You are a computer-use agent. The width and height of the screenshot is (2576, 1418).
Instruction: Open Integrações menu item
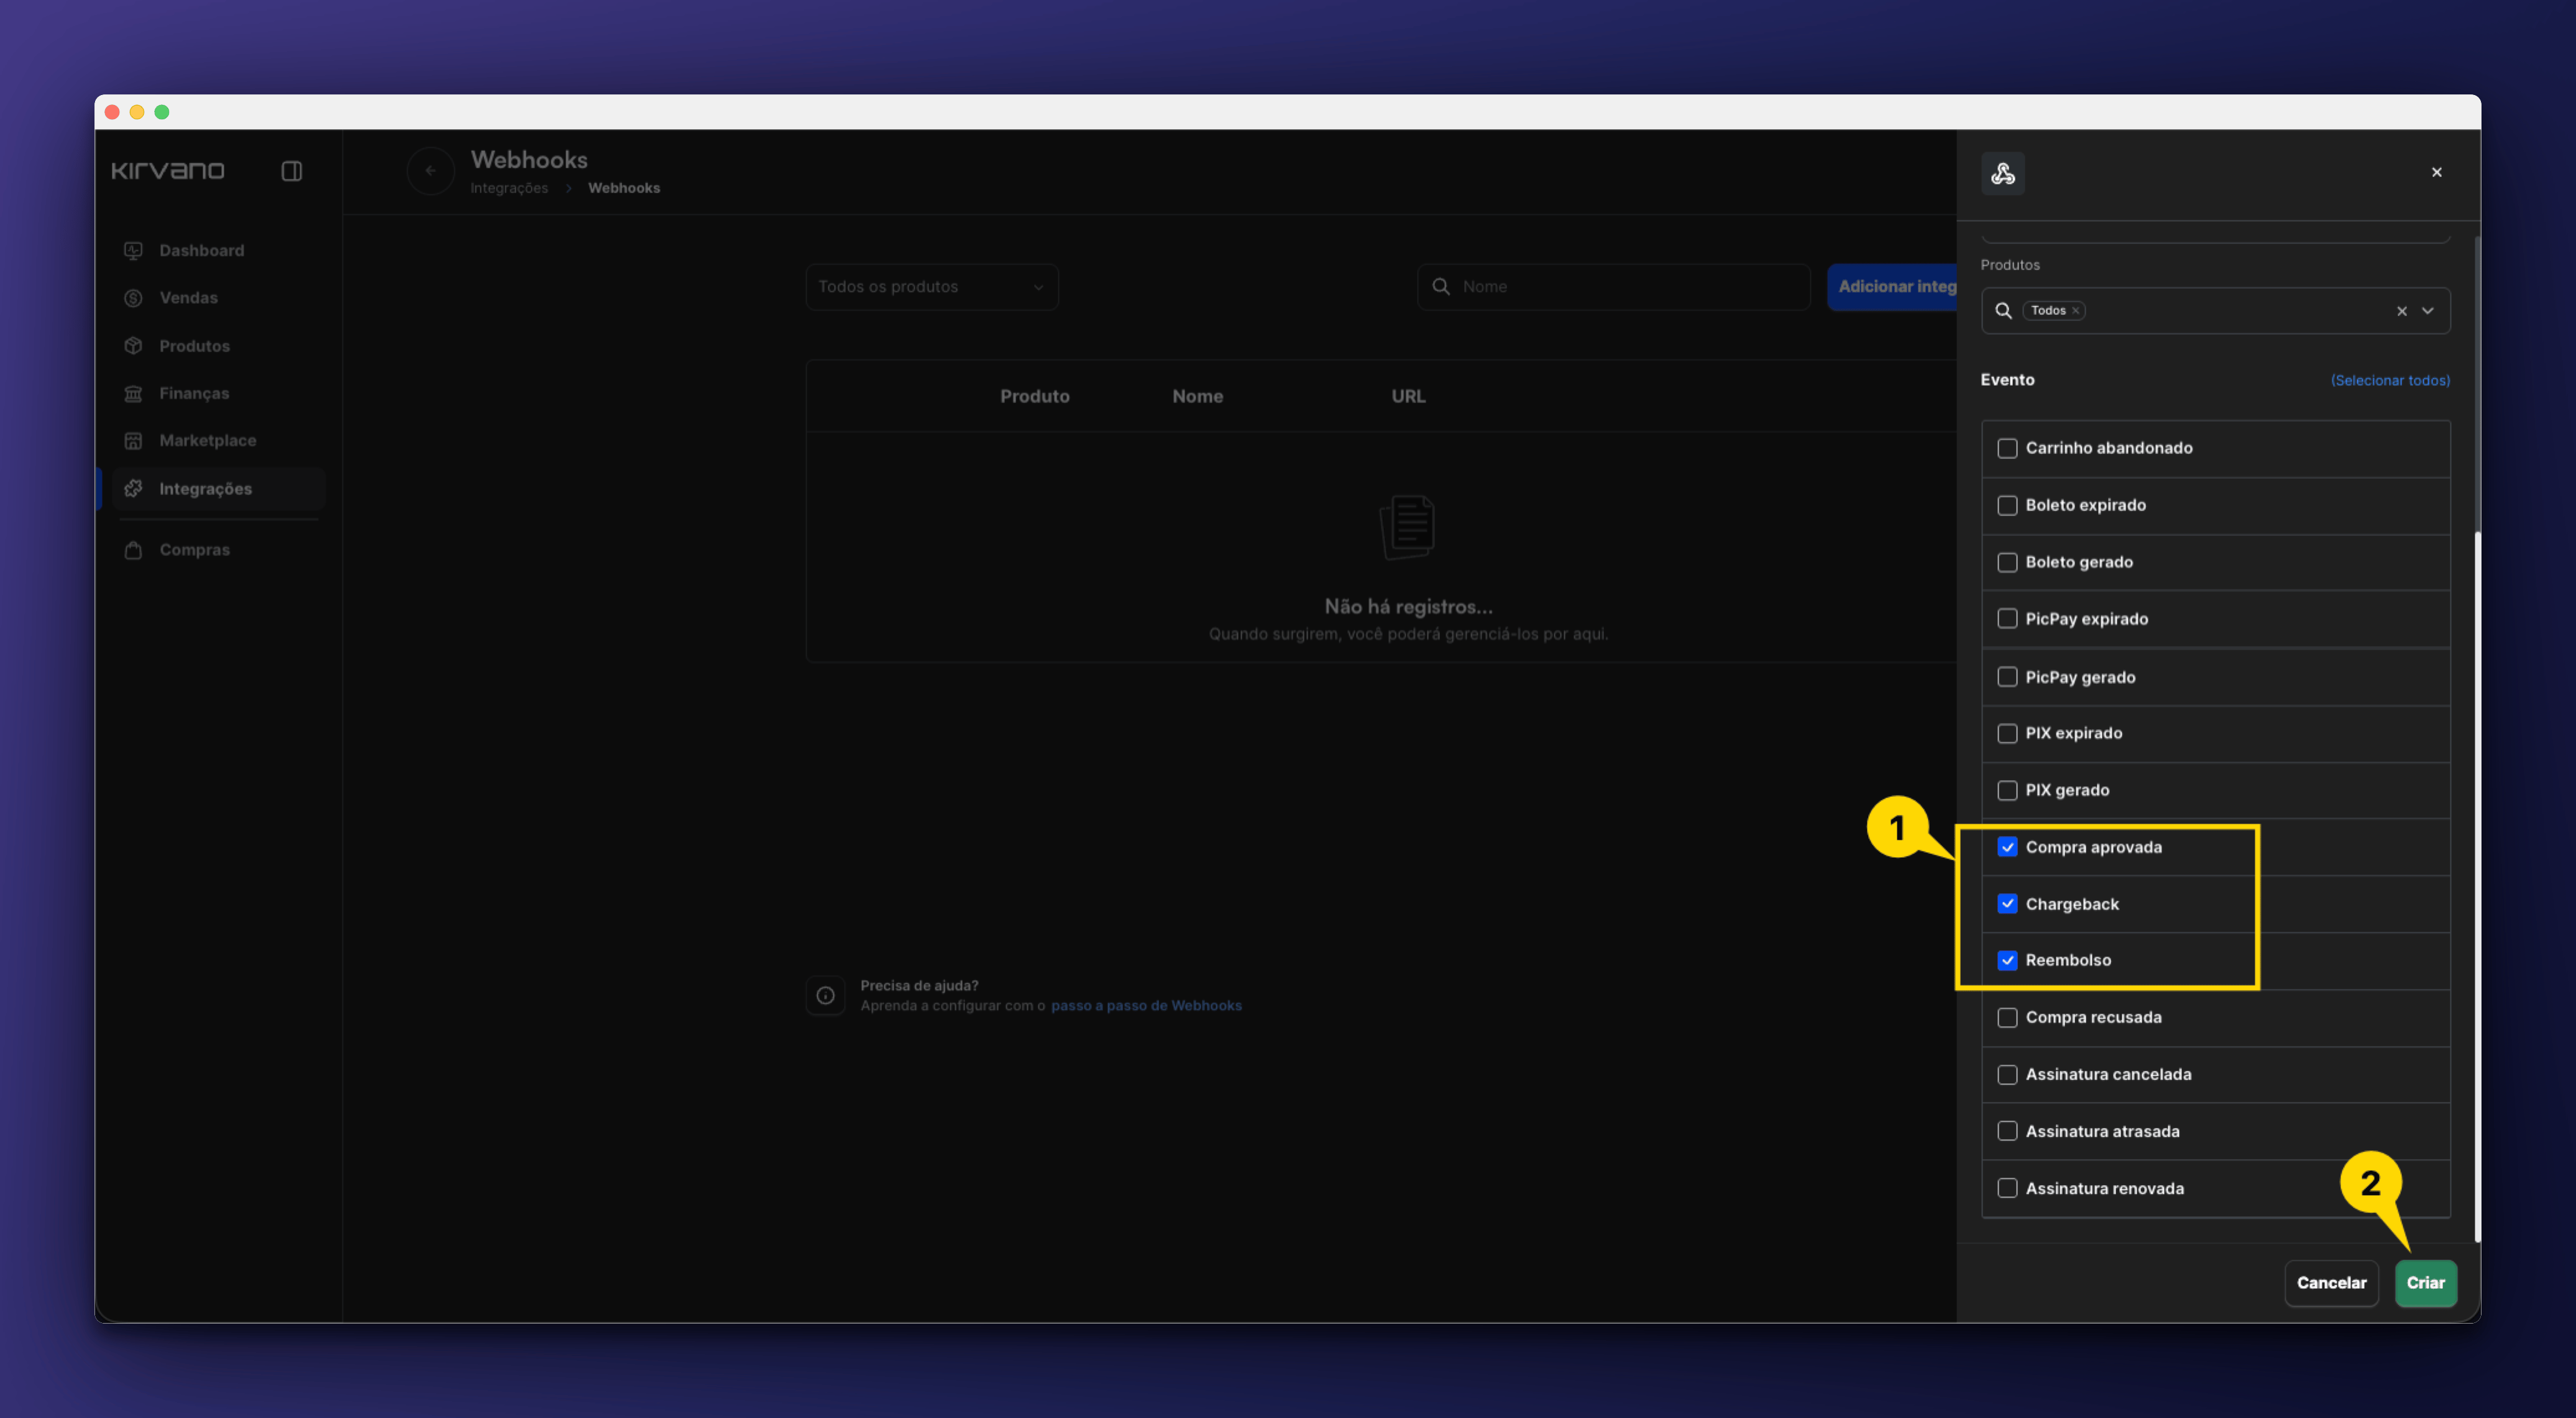coord(218,489)
